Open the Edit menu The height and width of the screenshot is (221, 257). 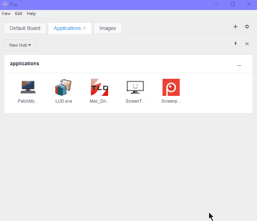(19, 14)
